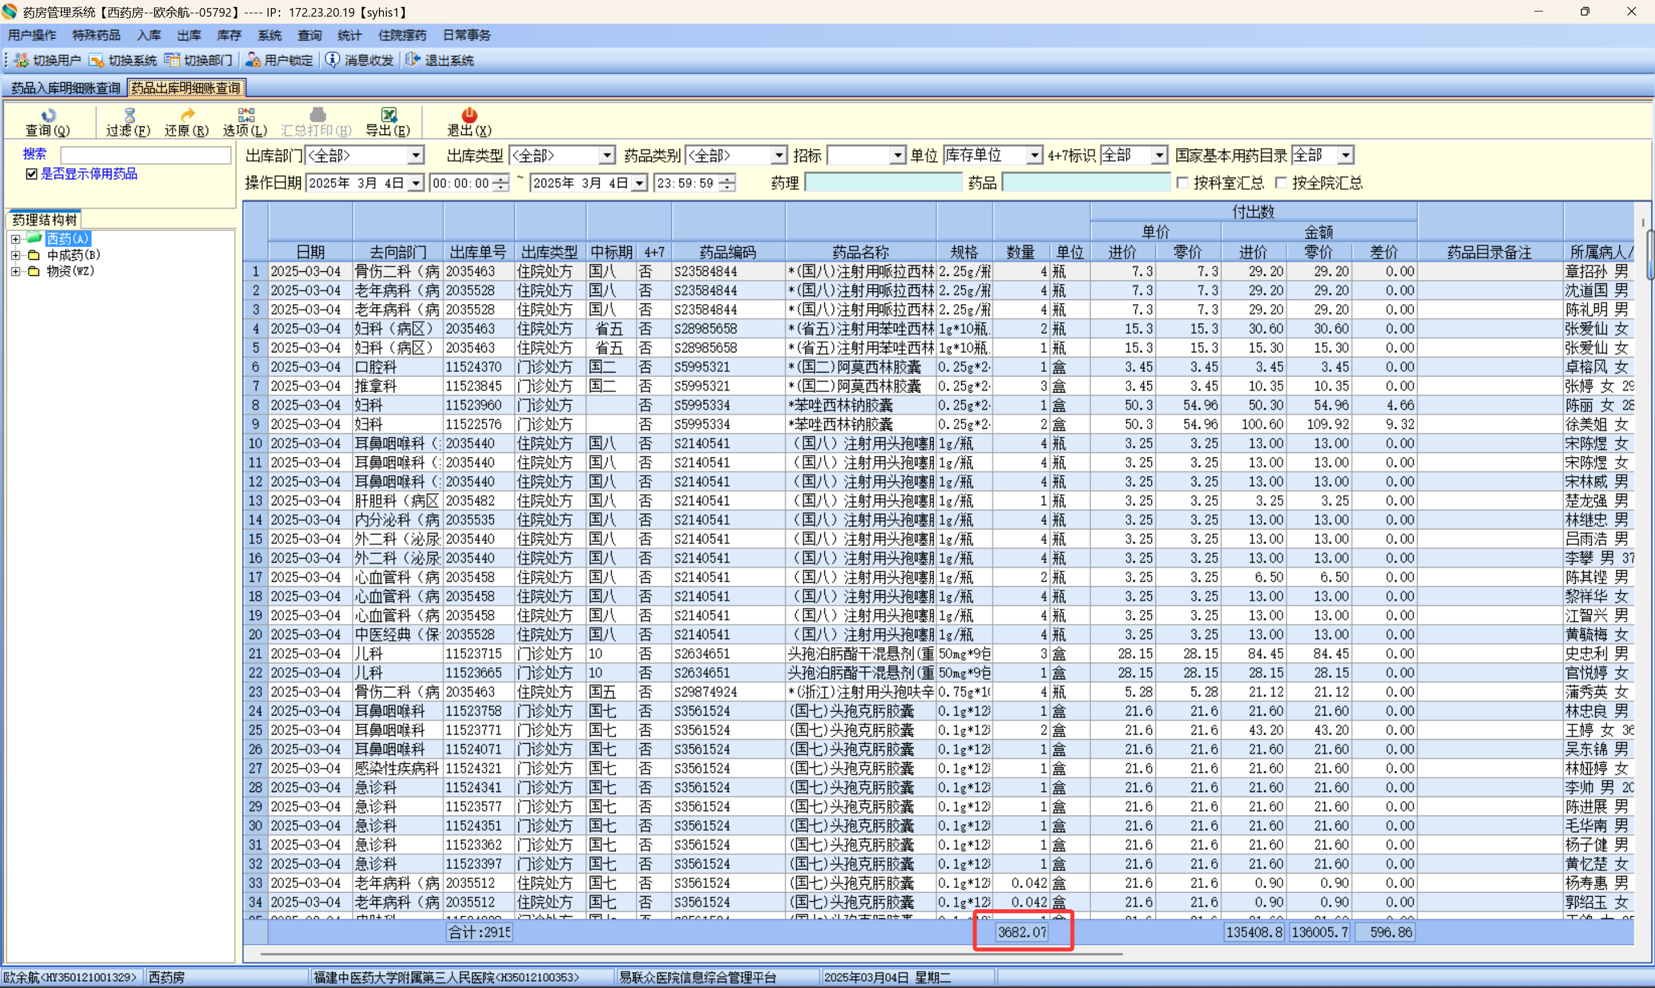Click the 切换用户 switch user icon
The width and height of the screenshot is (1655, 988).
(x=21, y=60)
